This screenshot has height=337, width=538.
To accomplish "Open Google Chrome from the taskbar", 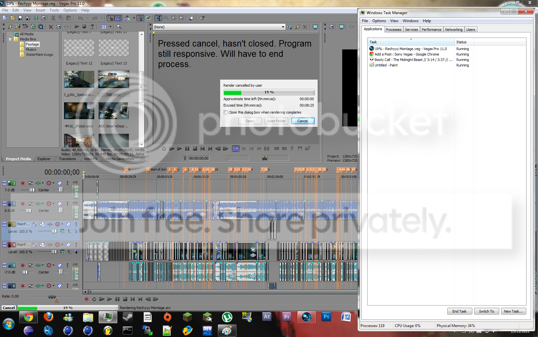I will point(29,317).
